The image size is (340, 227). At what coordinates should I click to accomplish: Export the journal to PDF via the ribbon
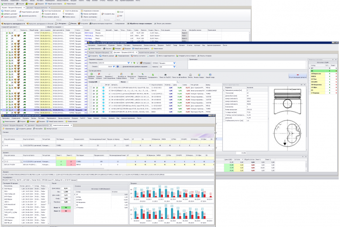coord(119,16)
